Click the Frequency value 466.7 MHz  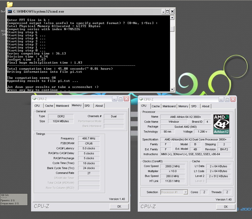point(89,138)
